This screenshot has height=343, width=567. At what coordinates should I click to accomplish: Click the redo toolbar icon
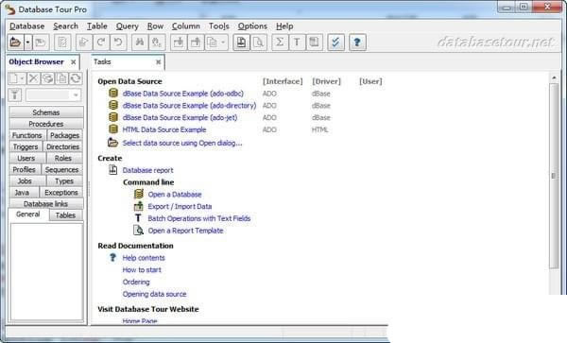coord(101,43)
